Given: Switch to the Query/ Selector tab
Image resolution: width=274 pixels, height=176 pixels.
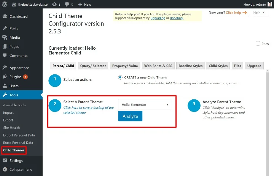Looking at the screenshot, I should click(93, 66).
